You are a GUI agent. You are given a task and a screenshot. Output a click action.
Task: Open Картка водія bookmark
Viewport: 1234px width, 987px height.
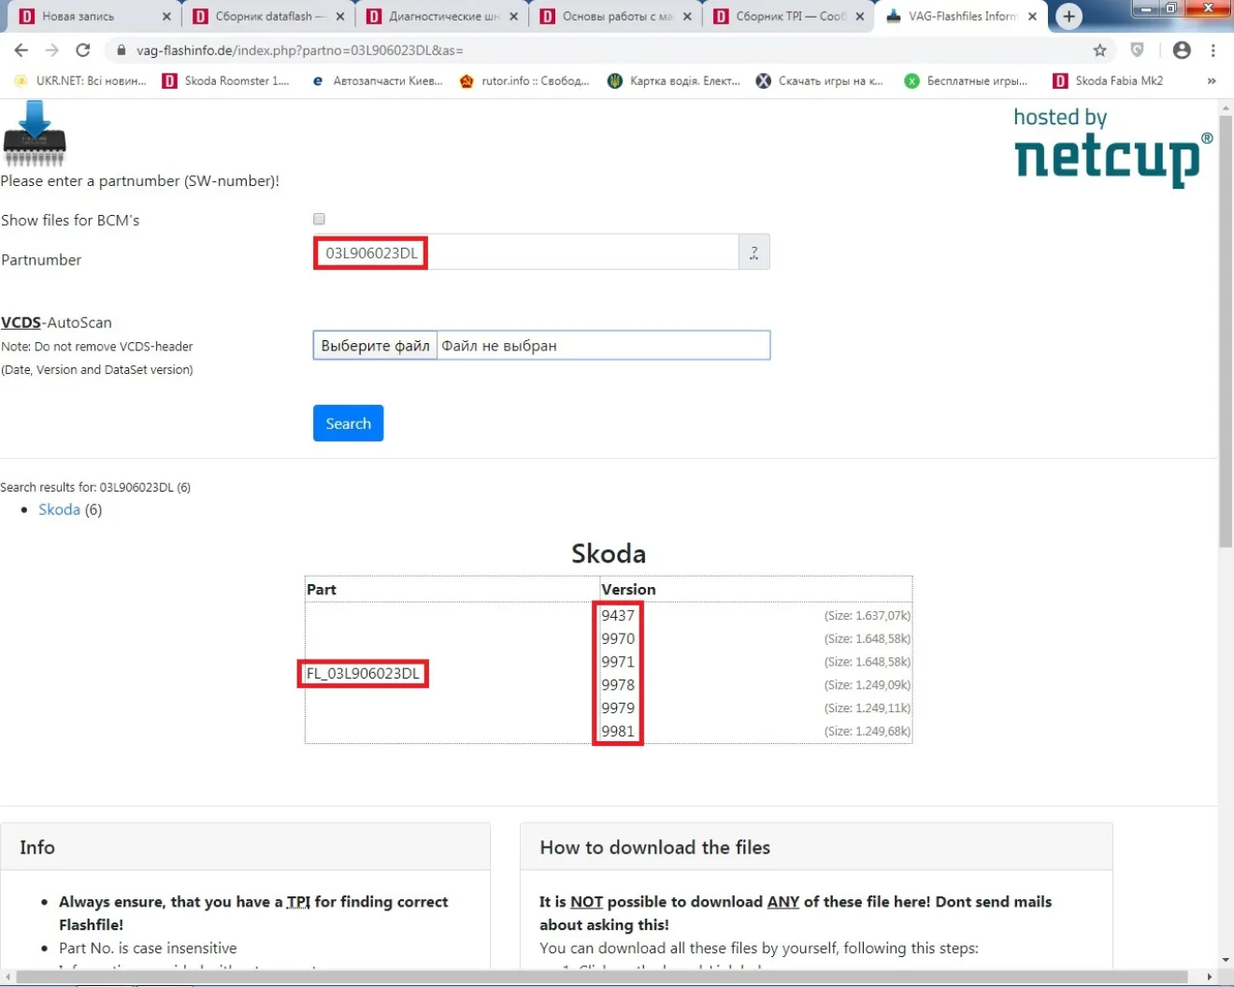674,81
